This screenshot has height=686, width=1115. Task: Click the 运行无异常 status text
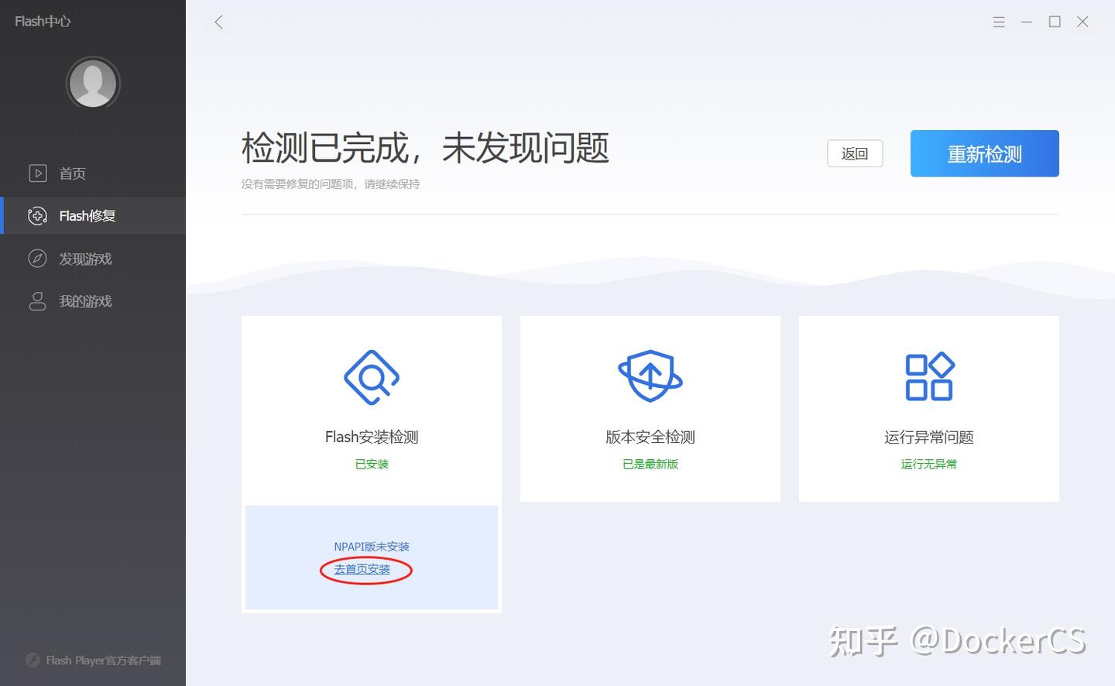[x=928, y=464]
